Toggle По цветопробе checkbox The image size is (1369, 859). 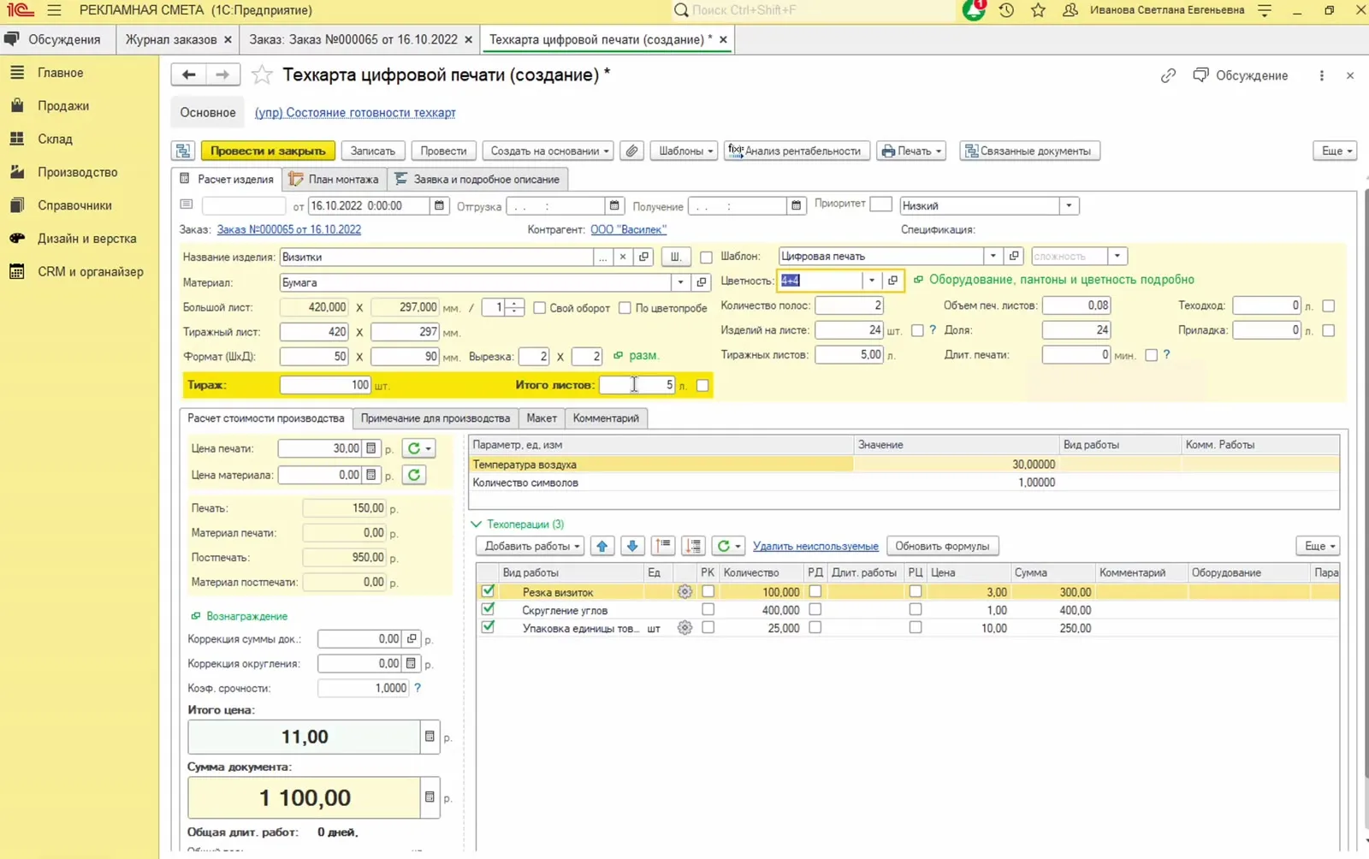click(625, 307)
